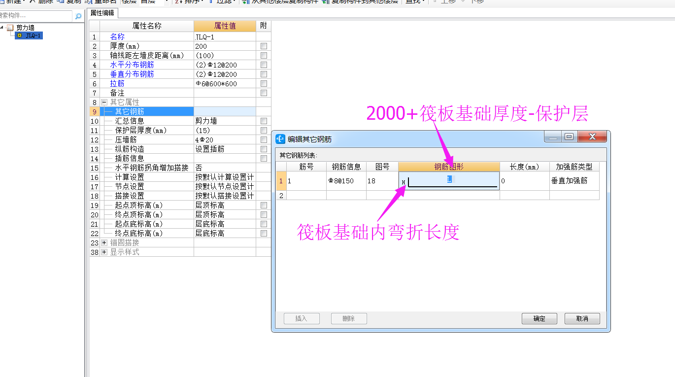Click the H bend label in shape

click(404, 182)
